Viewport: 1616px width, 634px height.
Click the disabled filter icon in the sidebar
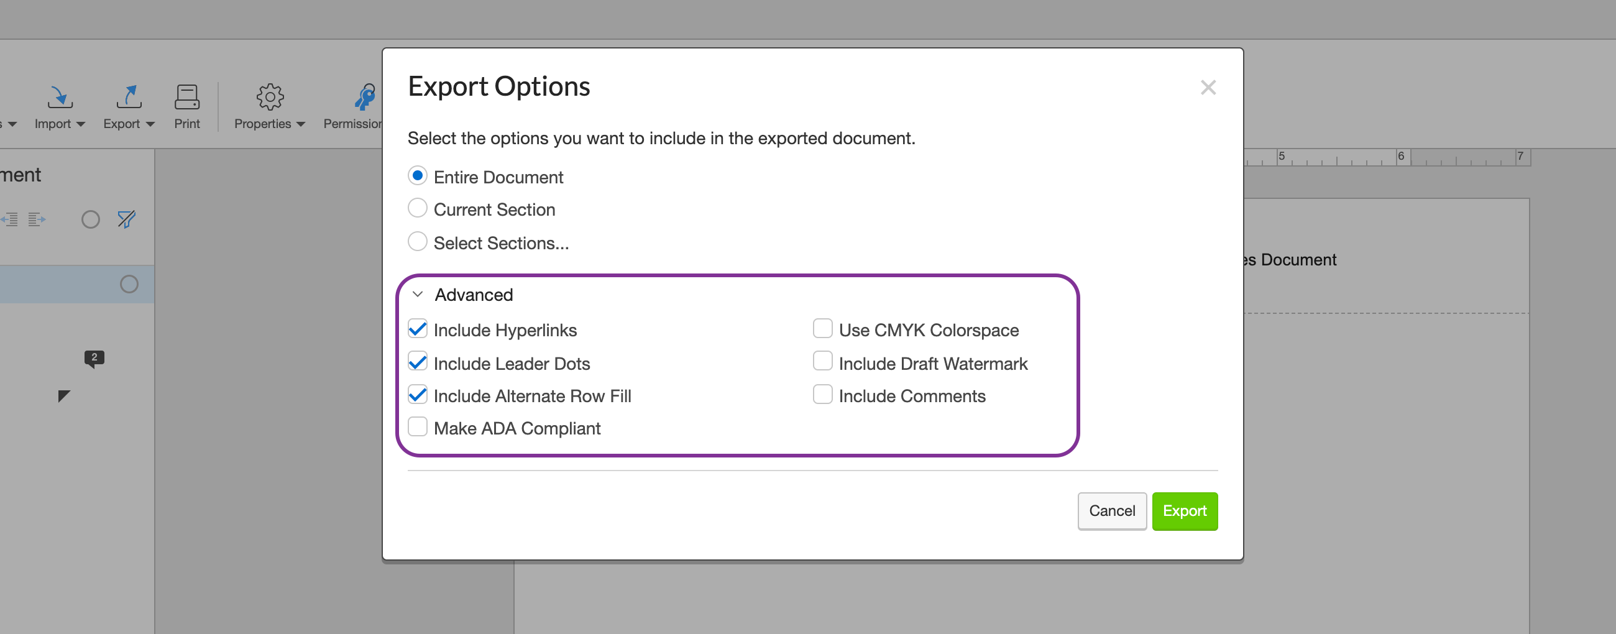(127, 219)
